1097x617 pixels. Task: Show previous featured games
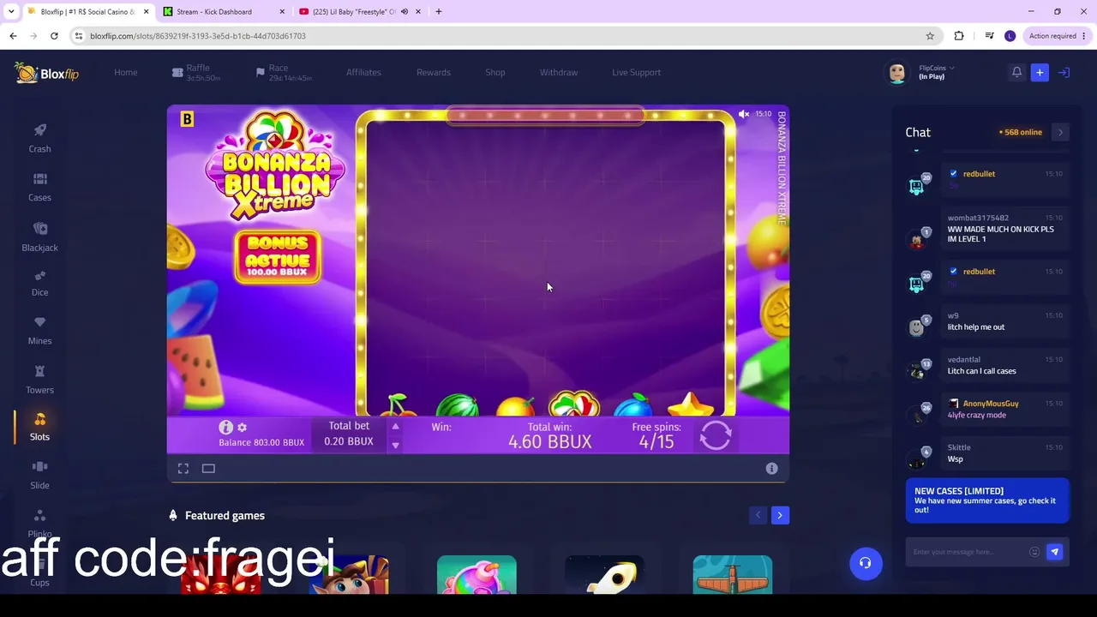pyautogui.click(x=758, y=515)
